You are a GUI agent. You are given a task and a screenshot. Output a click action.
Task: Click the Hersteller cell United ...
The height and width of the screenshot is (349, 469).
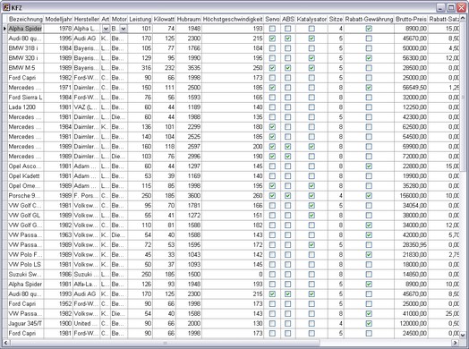[87, 324]
